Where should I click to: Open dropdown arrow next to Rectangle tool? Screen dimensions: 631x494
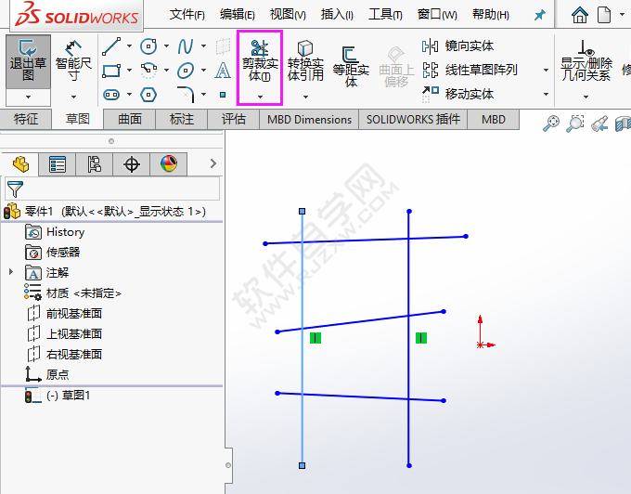[129, 71]
